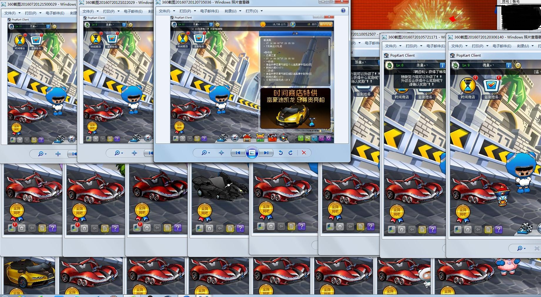Click announcement panel scrollbar in front window

[x=329, y=61]
